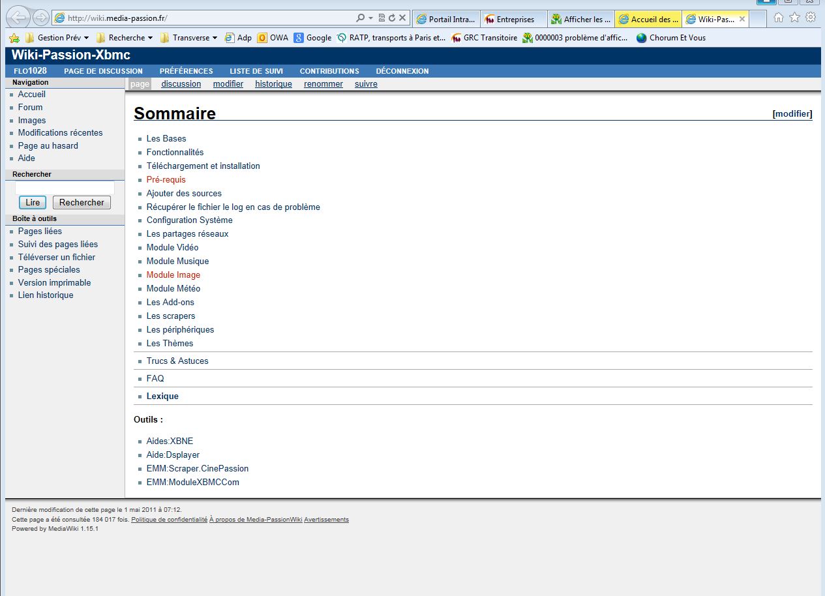Click the Rechercher button
Screen dimensions: 825x596
82,202
